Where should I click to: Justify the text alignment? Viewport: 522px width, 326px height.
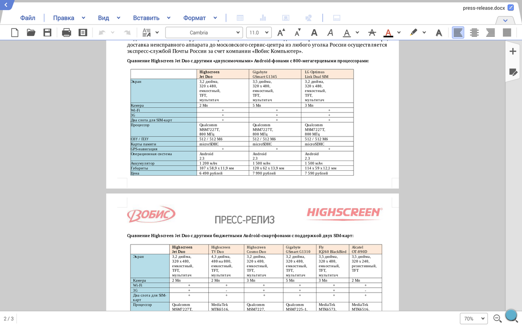pos(507,33)
